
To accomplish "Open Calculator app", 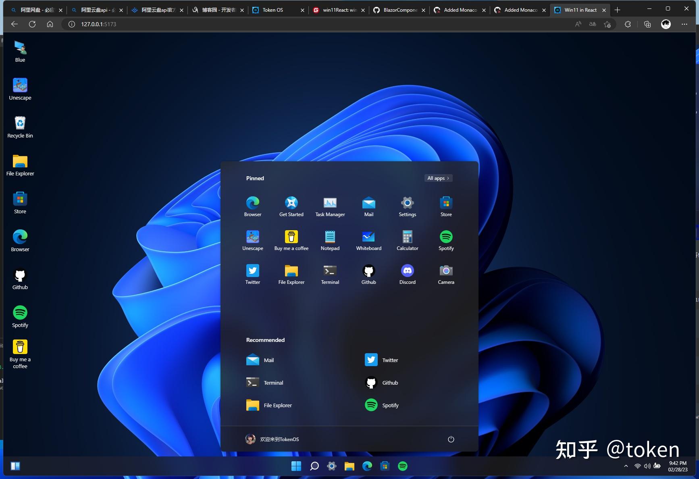I will click(408, 240).
